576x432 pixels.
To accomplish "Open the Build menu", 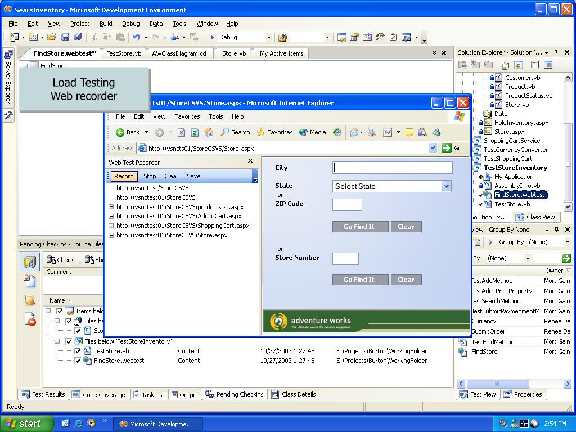I will (x=106, y=24).
